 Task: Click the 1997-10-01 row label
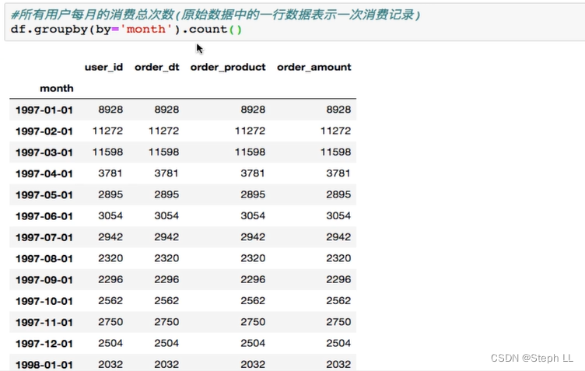(44, 301)
